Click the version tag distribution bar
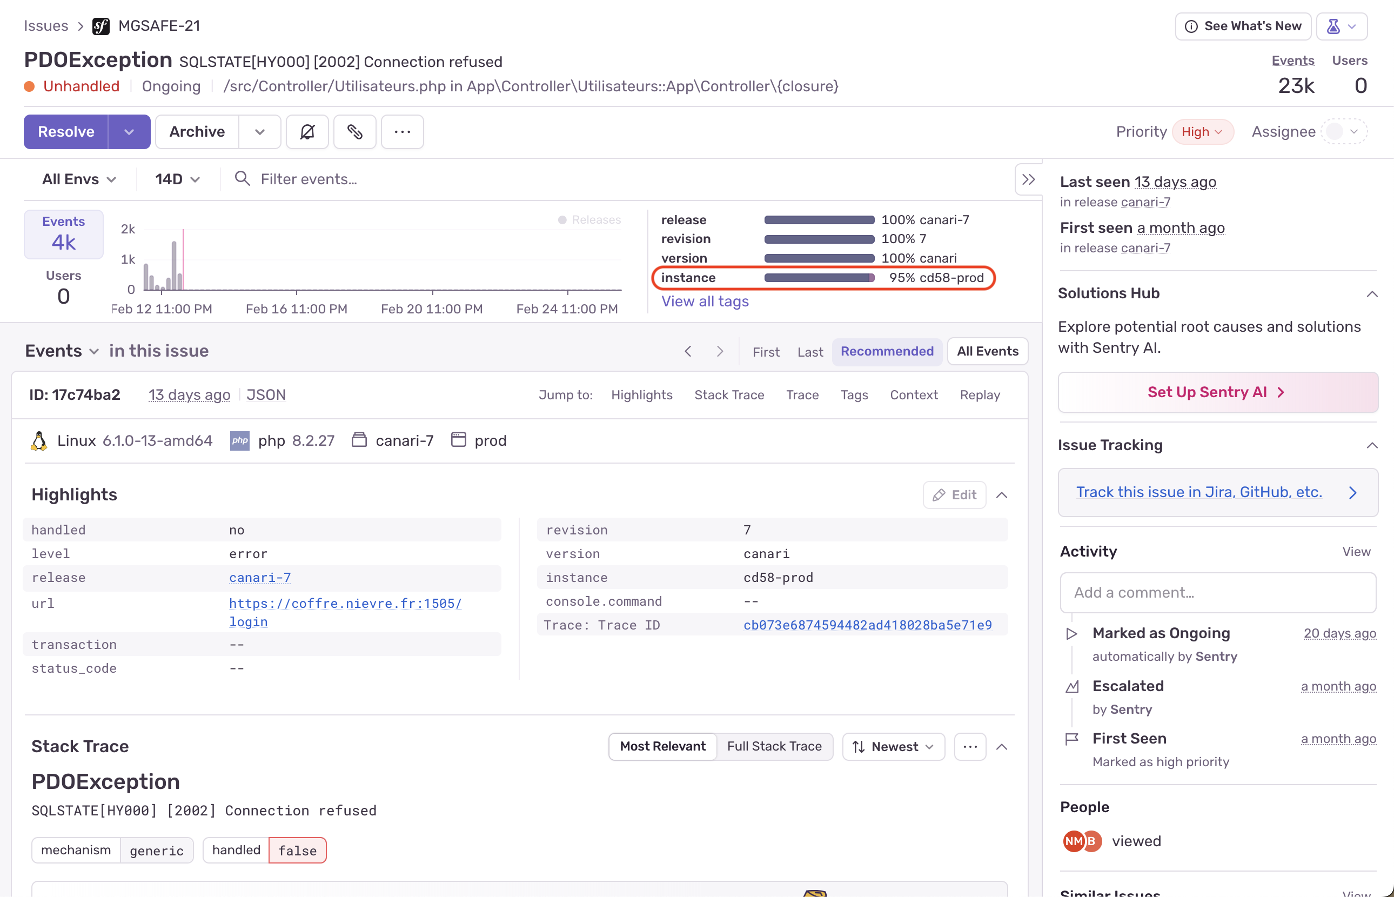1394x897 pixels. 819,258
